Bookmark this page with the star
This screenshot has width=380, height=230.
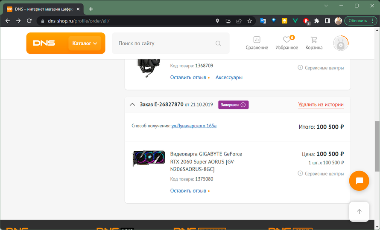point(250,21)
